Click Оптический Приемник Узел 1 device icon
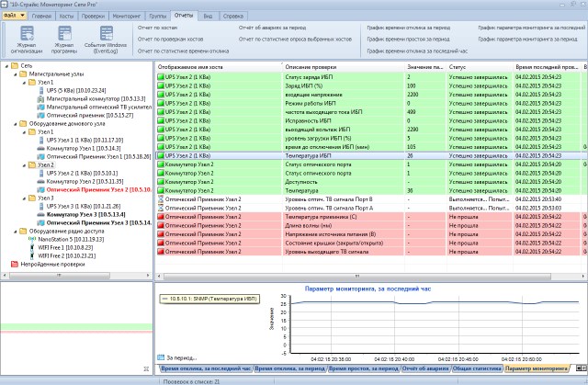The image size is (588, 385). (x=40, y=156)
